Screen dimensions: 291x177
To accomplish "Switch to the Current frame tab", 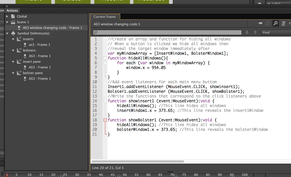I will (104, 17).
